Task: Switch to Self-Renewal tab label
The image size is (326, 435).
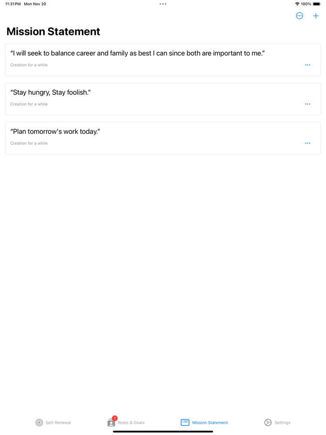Action: point(58,422)
